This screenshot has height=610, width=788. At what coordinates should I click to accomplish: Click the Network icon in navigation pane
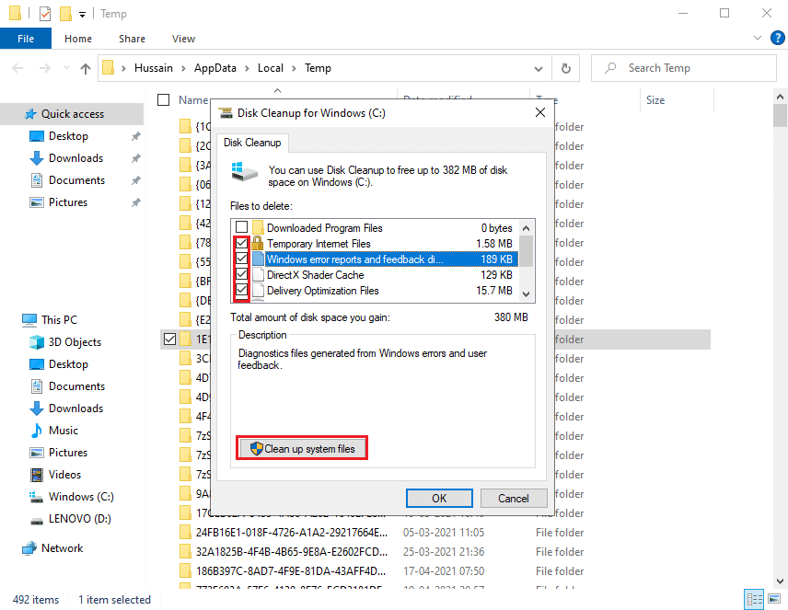[29, 548]
